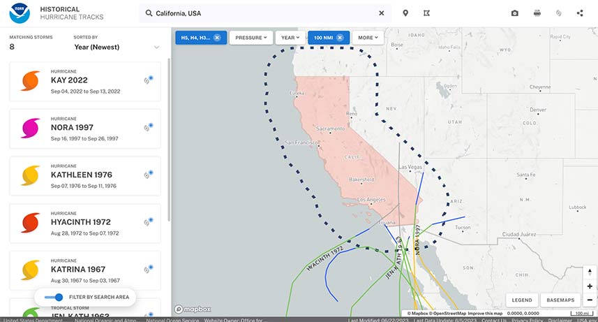The height and width of the screenshot is (322, 598).
Task: Click the share icon
Action: 580,13
